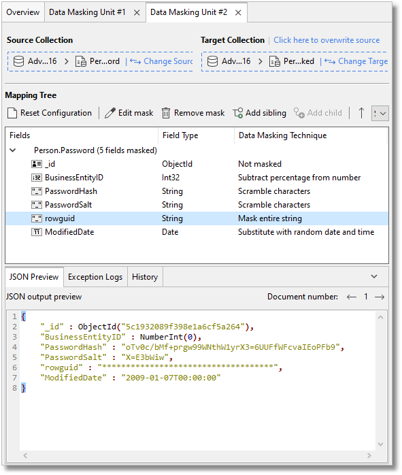Switch to the History tab

point(145,277)
